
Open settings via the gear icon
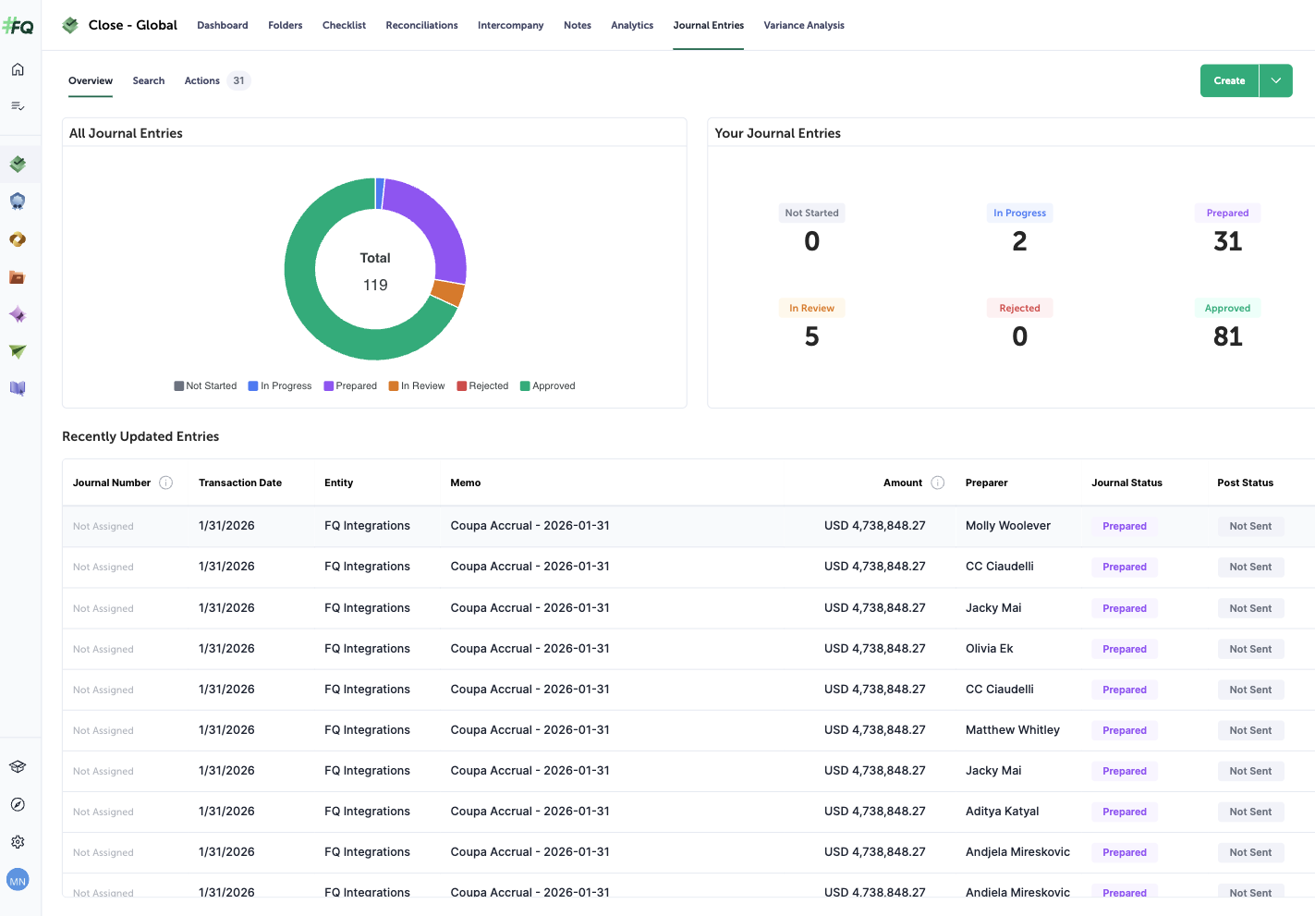[18, 842]
